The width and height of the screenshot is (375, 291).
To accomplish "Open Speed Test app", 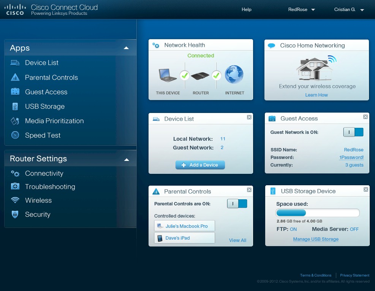I will pyautogui.click(x=43, y=135).
